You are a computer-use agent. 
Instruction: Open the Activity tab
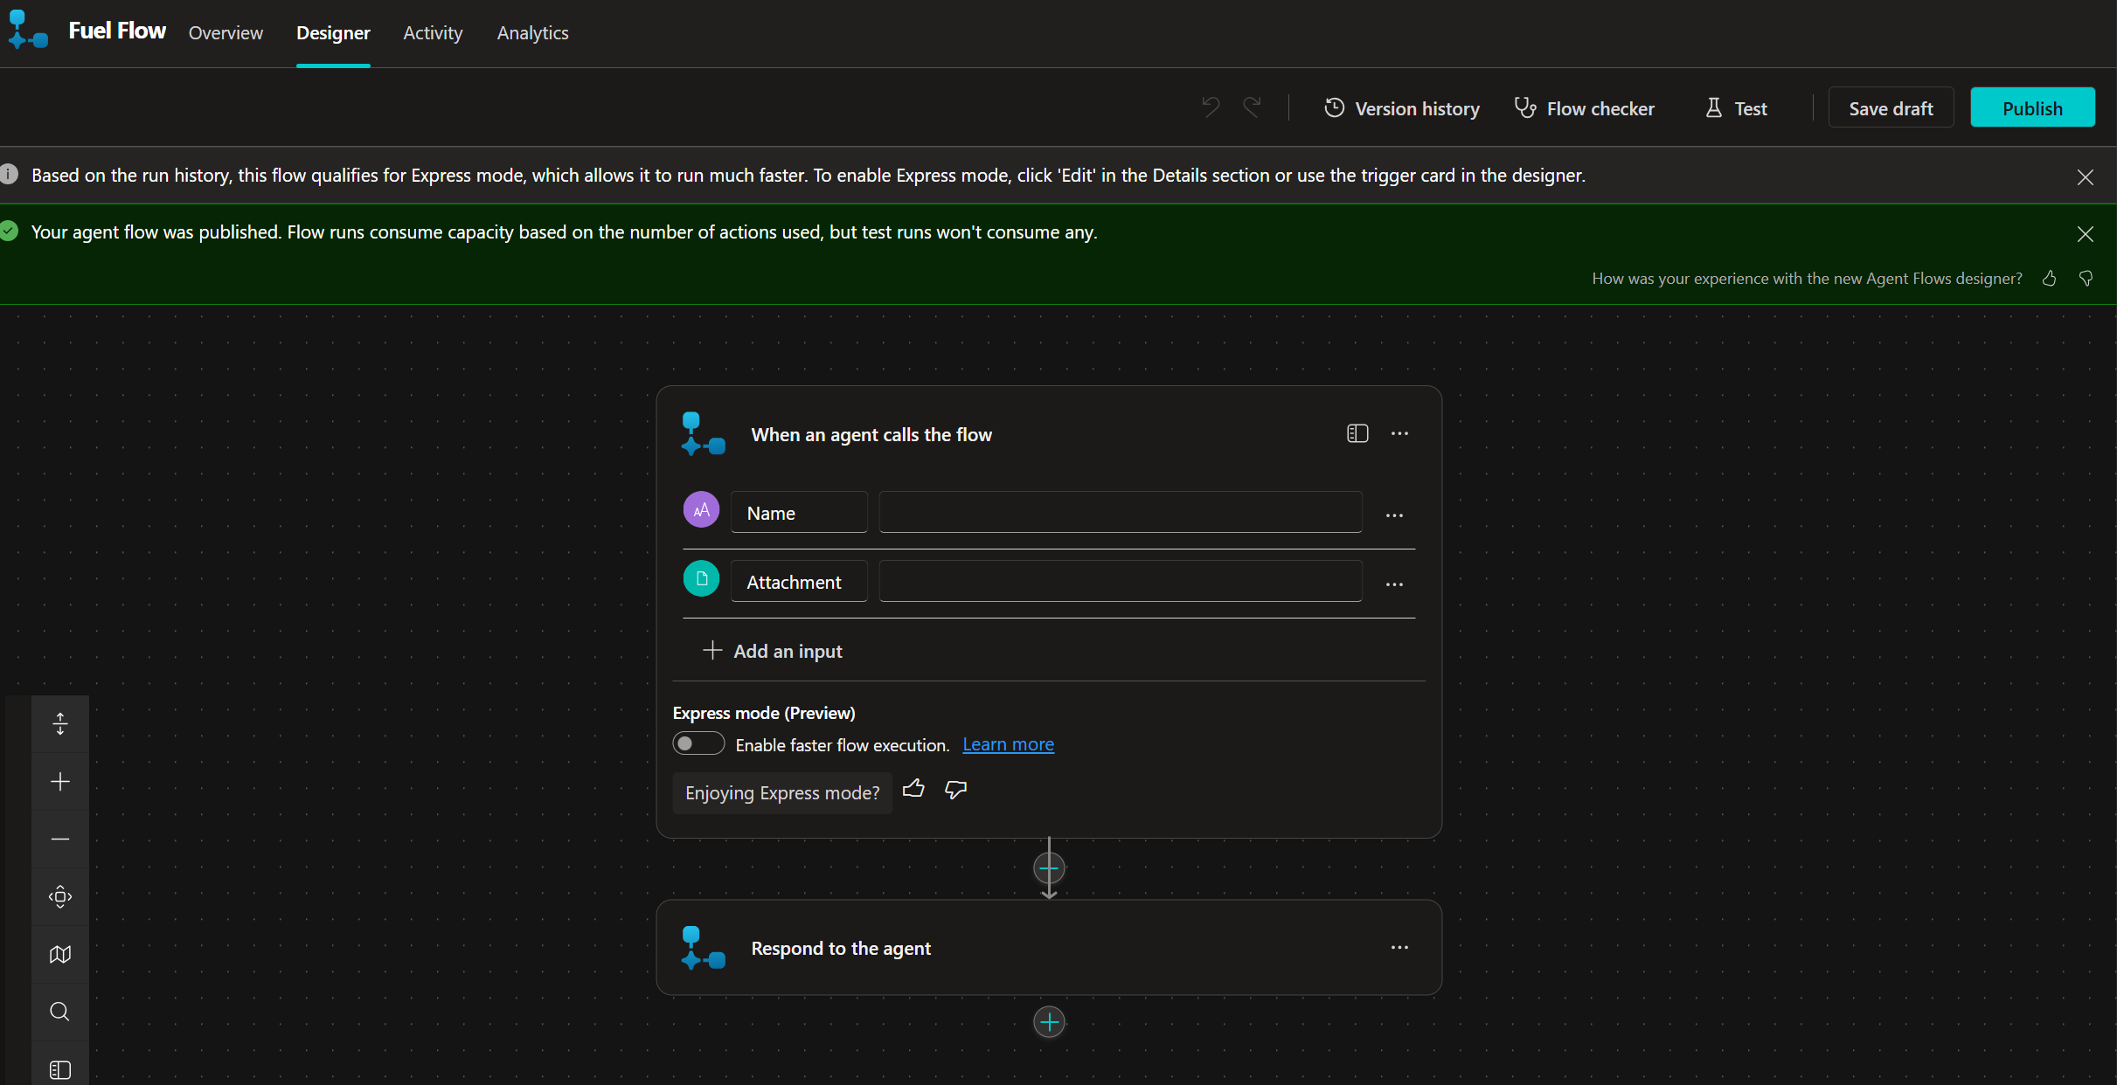click(x=433, y=32)
